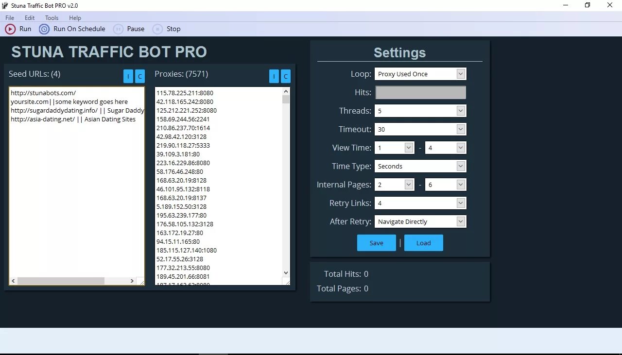Image resolution: width=622 pixels, height=355 pixels.
Task: Click proxy 58.176.46.248:80
Action: 180,171
